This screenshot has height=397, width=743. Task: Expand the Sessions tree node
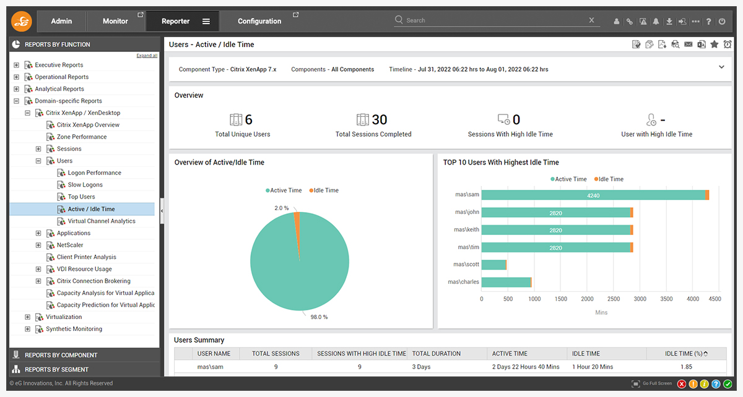coord(38,149)
